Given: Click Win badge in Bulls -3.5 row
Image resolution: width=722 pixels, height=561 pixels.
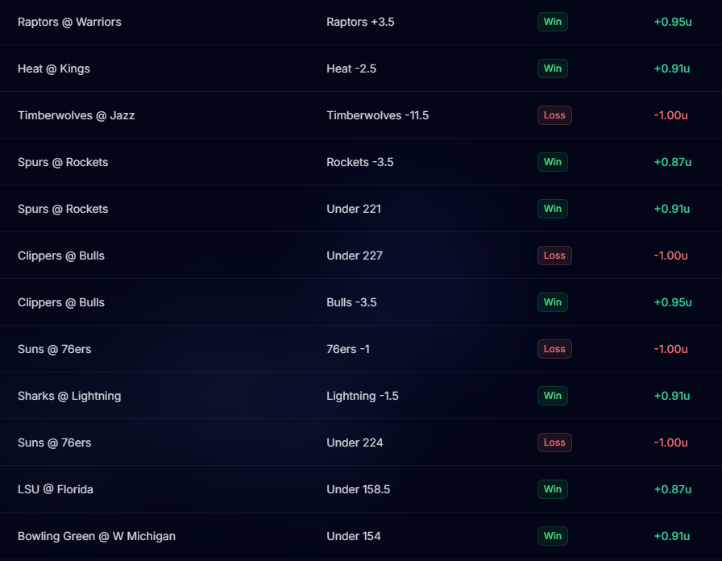Looking at the screenshot, I should pos(553,302).
